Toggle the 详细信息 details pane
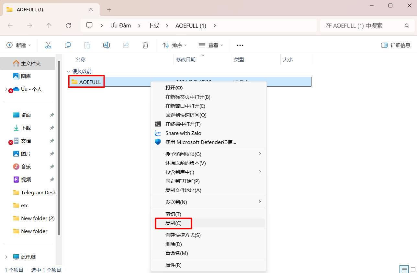Screen dimensions: 417x273 pos(396,45)
